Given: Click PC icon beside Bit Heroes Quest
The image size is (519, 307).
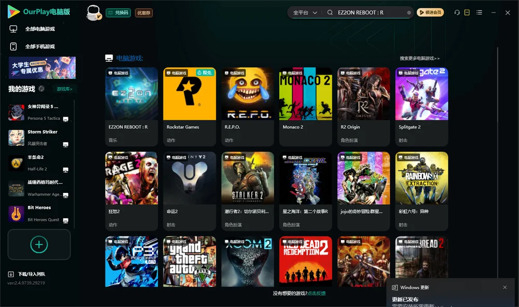Looking at the screenshot, I should coord(65,221).
